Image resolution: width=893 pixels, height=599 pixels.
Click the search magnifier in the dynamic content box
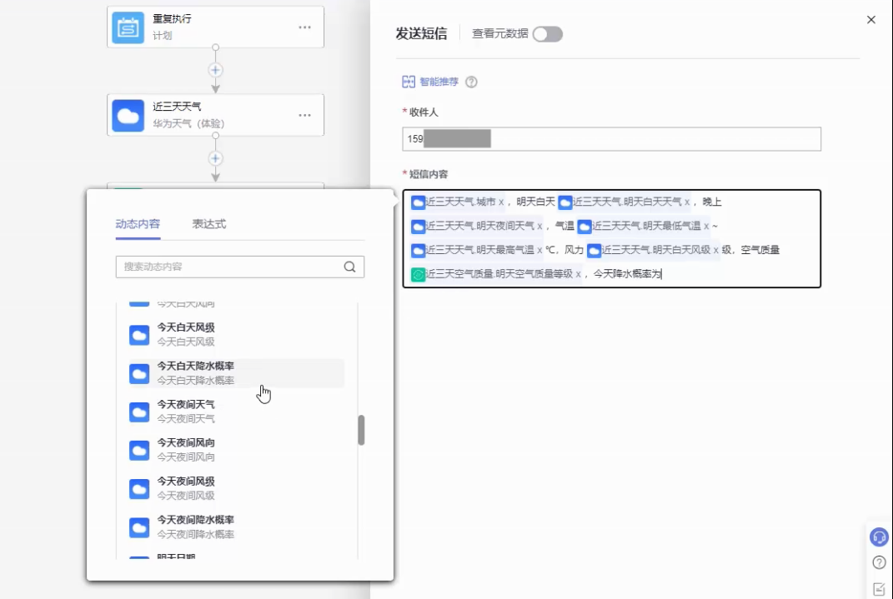click(349, 267)
